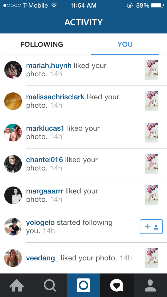Open the veedang_ username link

[42, 258]
